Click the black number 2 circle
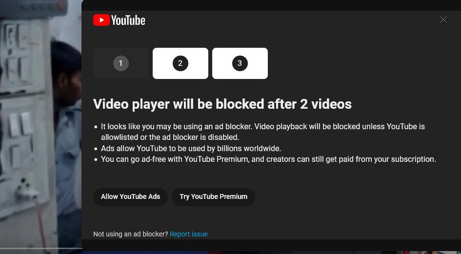This screenshot has width=461, height=254. point(180,63)
